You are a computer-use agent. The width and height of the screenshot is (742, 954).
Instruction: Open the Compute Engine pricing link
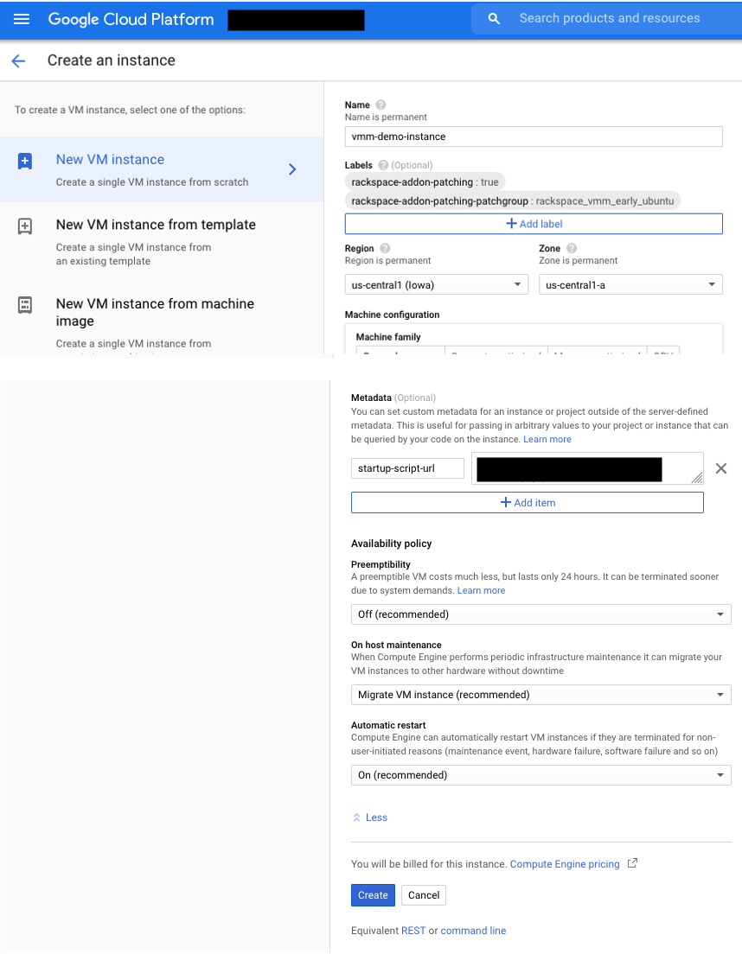click(x=566, y=863)
